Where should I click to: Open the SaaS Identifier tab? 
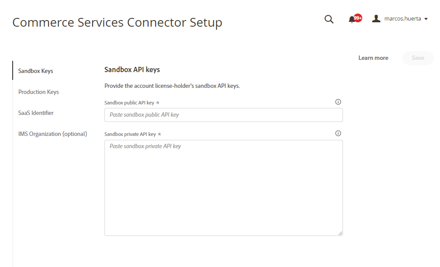[x=36, y=113]
